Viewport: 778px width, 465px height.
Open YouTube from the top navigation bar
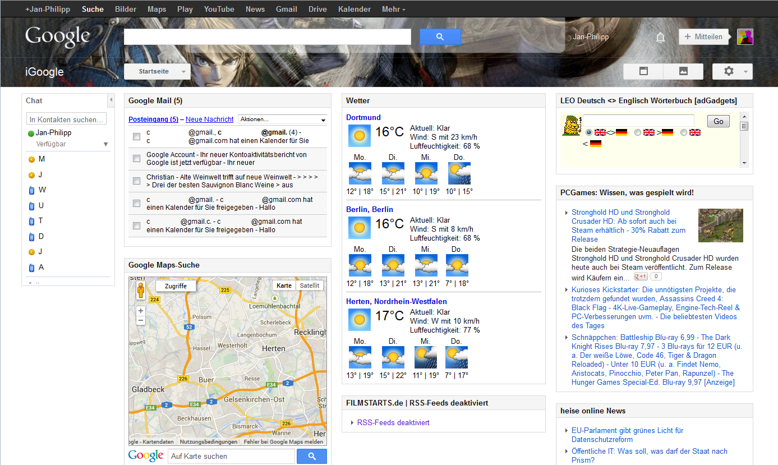(219, 9)
